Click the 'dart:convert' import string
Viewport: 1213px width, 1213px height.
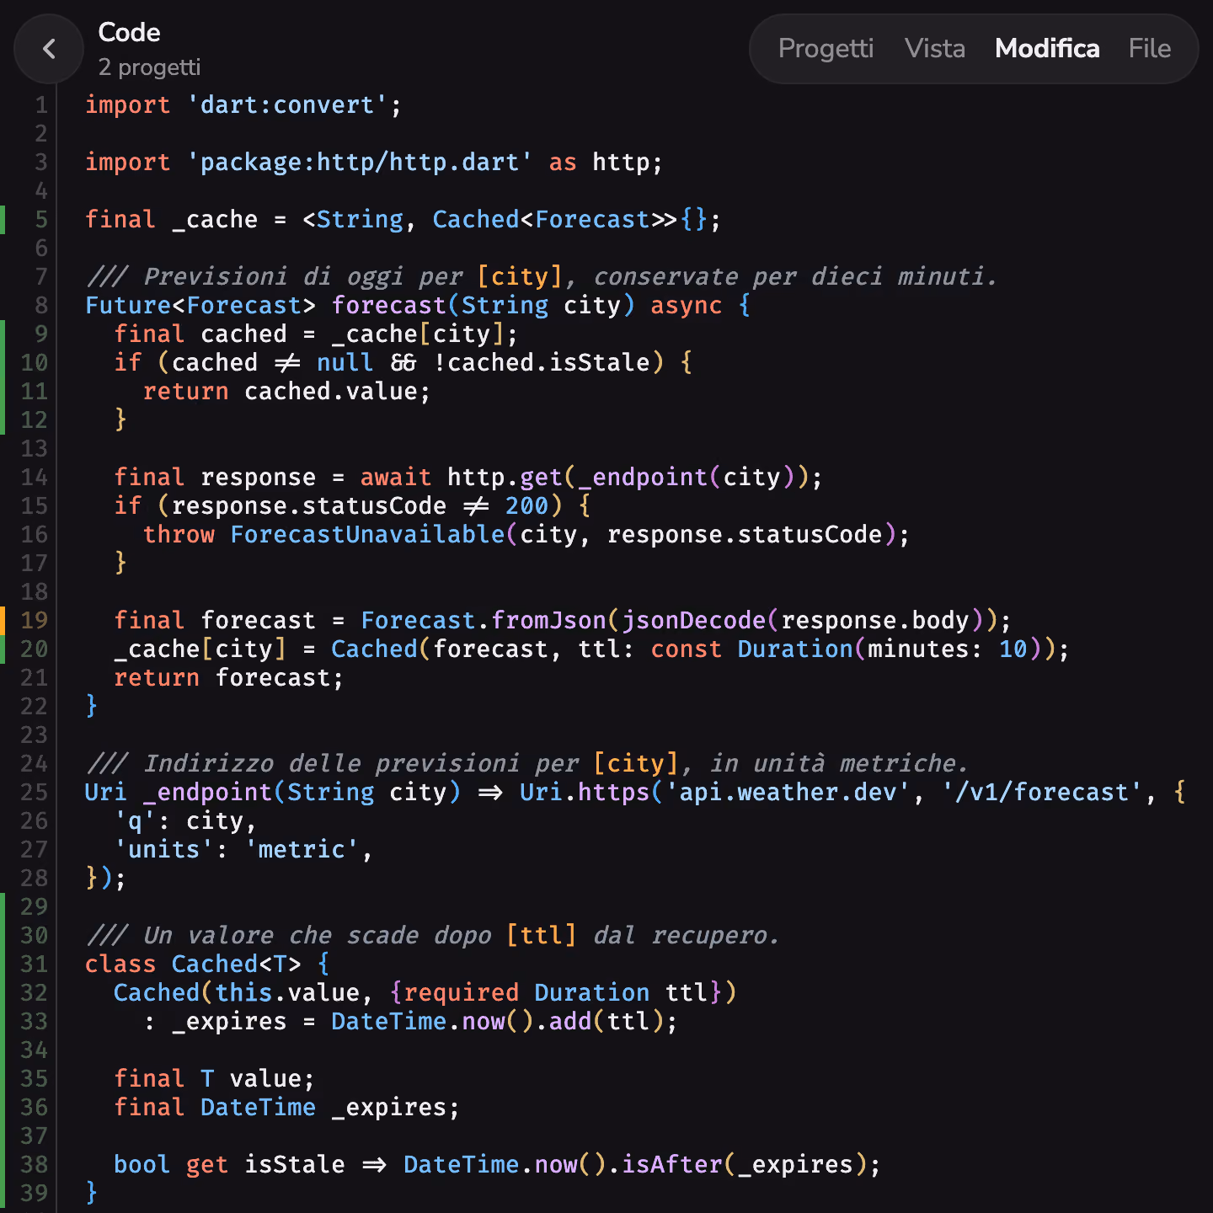tap(287, 105)
